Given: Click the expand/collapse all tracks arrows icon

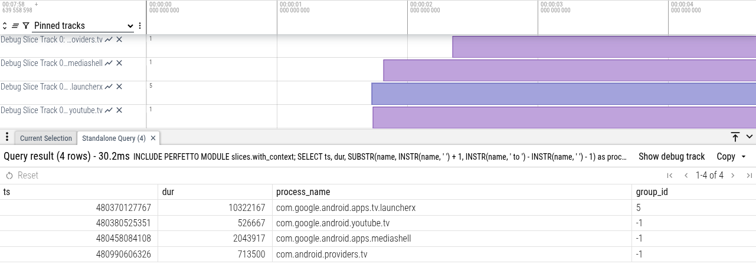Looking at the screenshot, I should (5, 26).
